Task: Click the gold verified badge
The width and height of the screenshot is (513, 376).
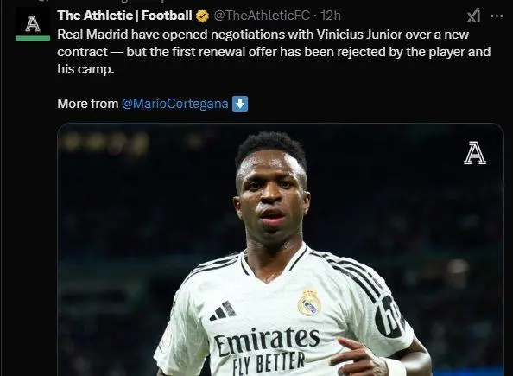Action: point(202,16)
